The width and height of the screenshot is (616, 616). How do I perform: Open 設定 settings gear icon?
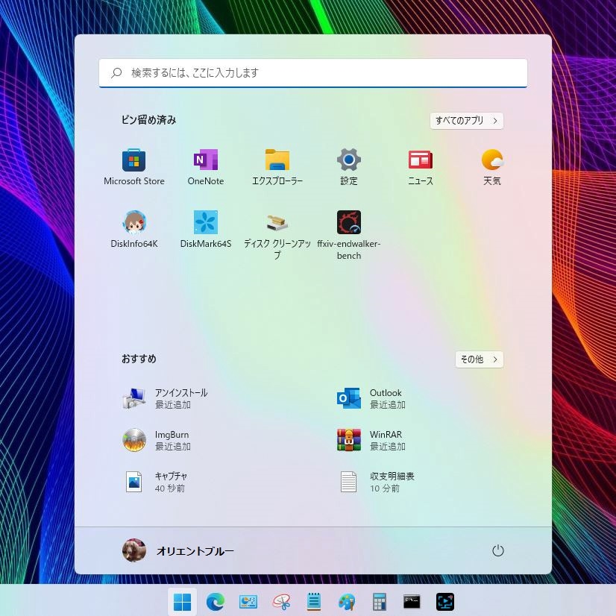pyautogui.click(x=348, y=167)
